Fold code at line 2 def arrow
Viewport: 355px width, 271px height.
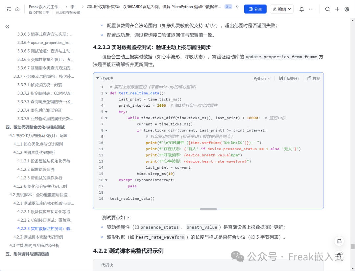coord(106,93)
